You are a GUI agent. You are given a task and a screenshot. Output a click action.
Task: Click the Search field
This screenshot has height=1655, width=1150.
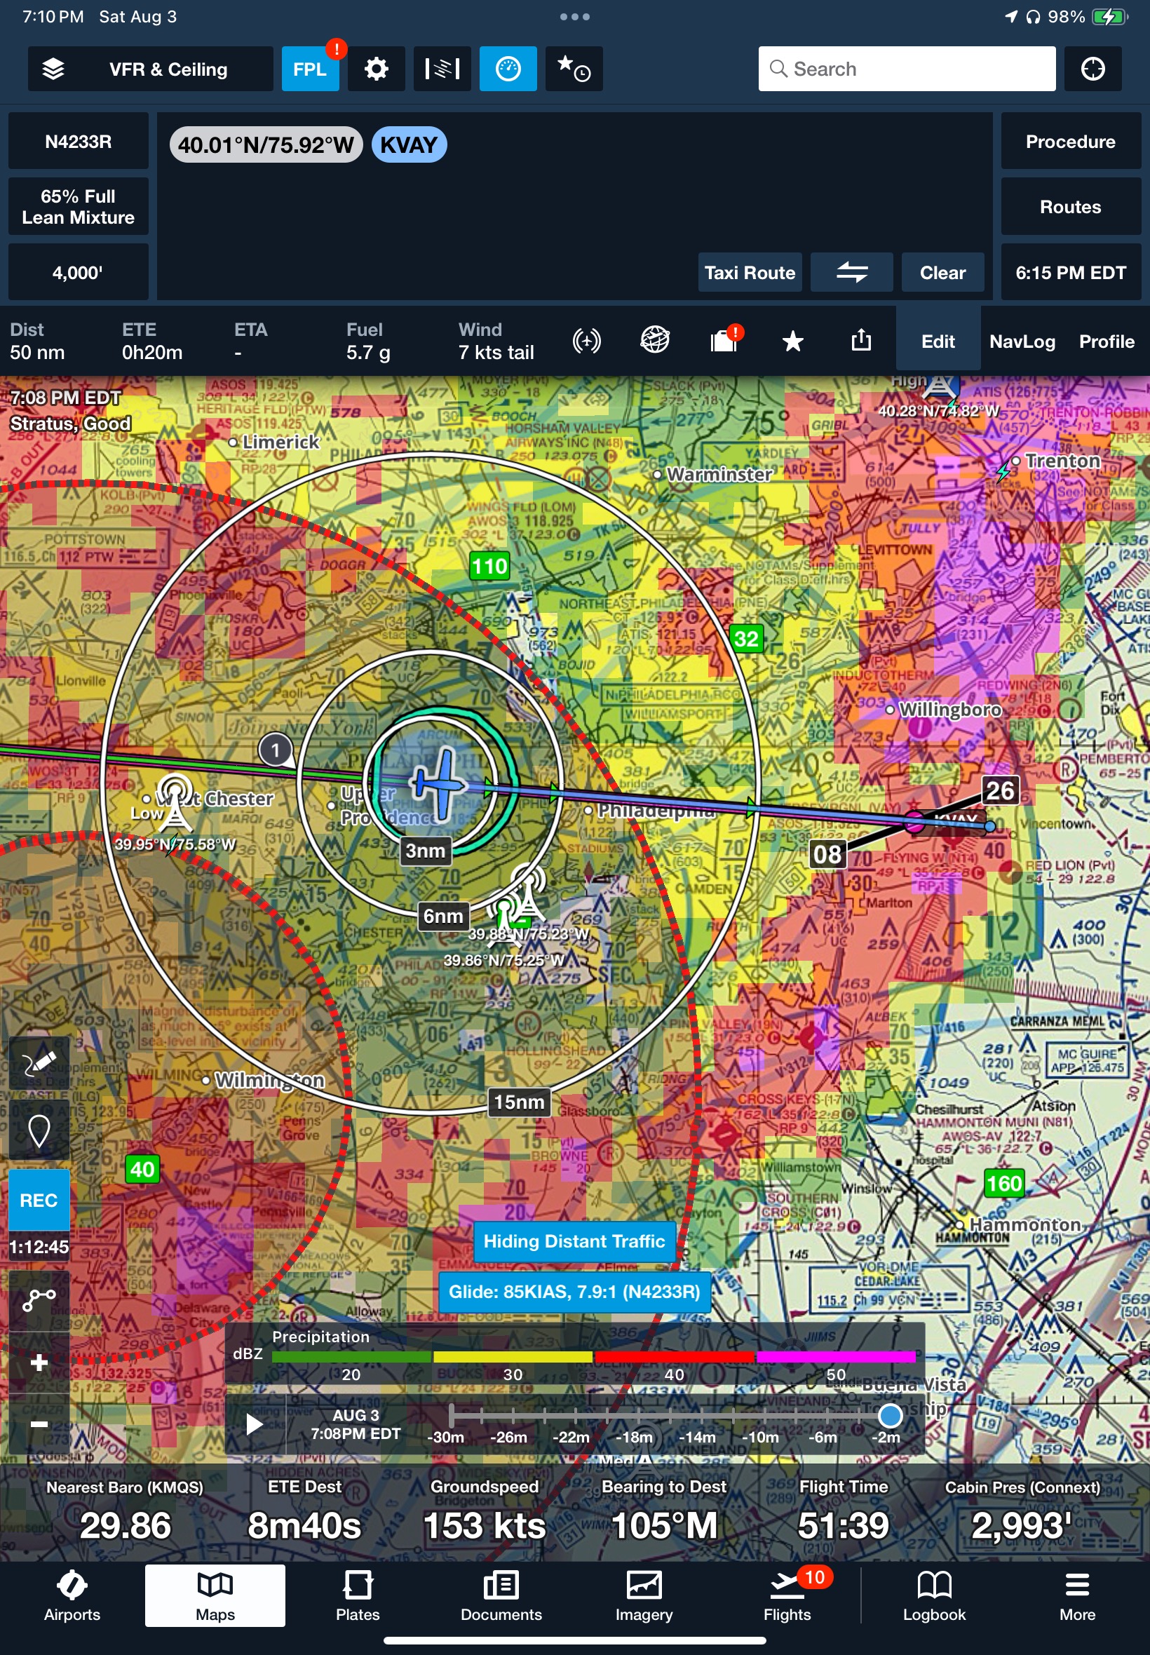906,69
